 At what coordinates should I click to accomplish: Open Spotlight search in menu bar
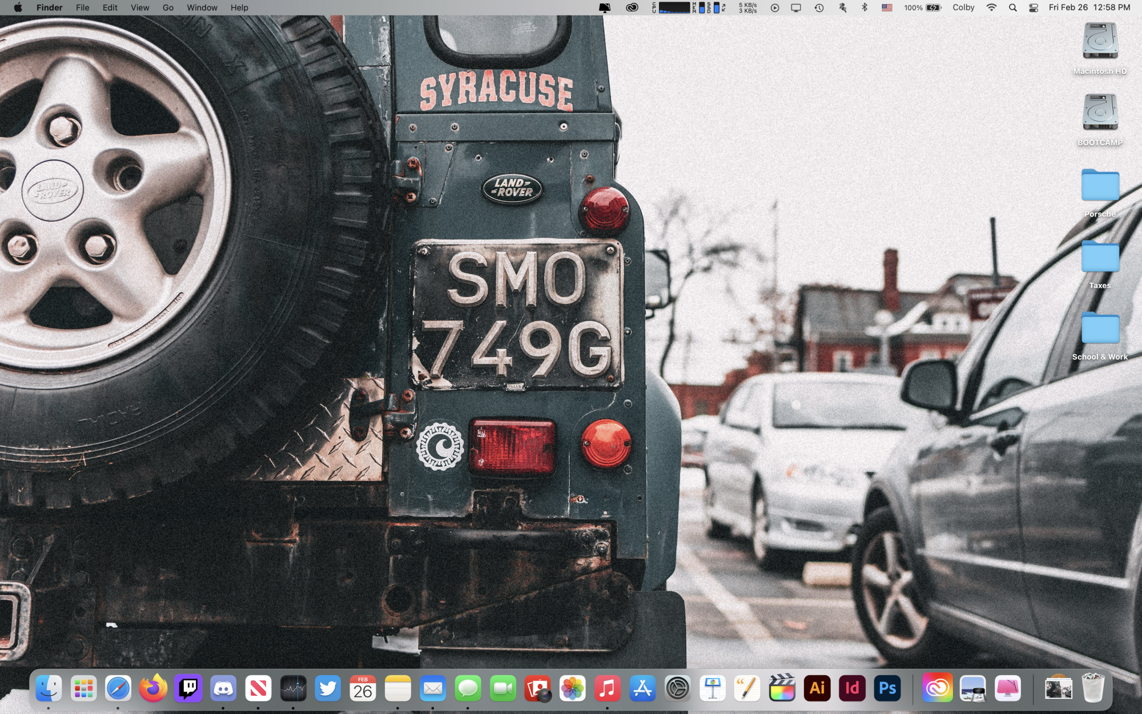click(1012, 7)
